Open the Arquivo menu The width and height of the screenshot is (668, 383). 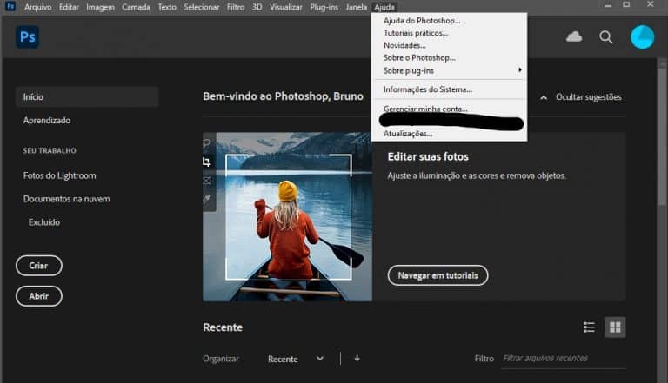point(38,7)
